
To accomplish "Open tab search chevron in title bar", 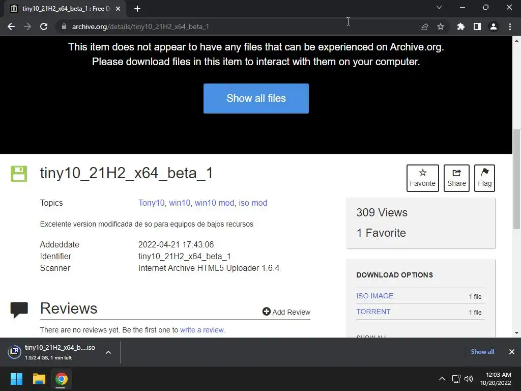I will 439,7.
